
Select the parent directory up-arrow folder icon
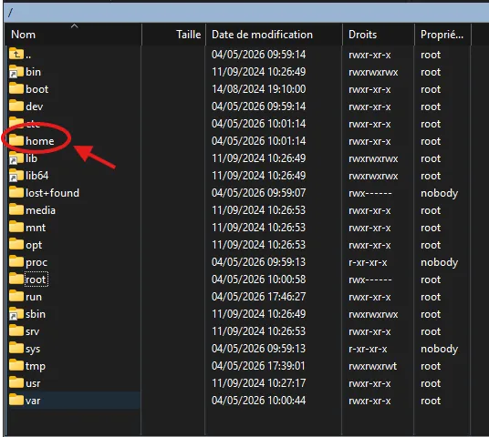16,54
